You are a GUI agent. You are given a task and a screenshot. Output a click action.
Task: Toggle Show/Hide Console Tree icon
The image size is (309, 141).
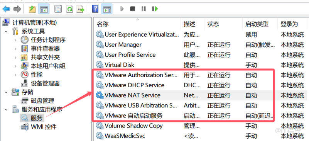(x=44, y=9)
